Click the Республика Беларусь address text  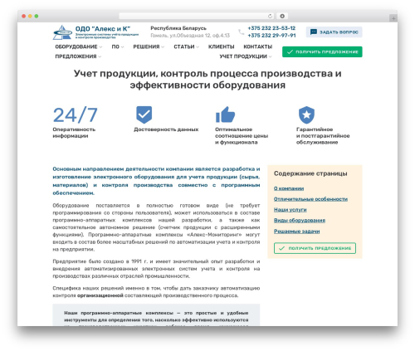tap(178, 28)
